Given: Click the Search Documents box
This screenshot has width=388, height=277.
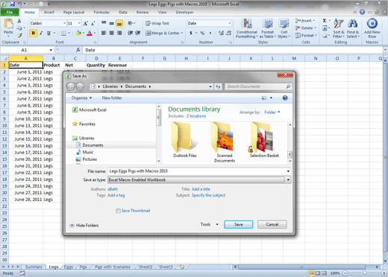Looking at the screenshot, I should click(x=258, y=86).
